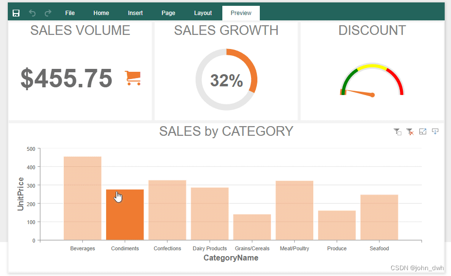The height and width of the screenshot is (276, 451).
Task: Open the Insert tab
Action: click(135, 13)
